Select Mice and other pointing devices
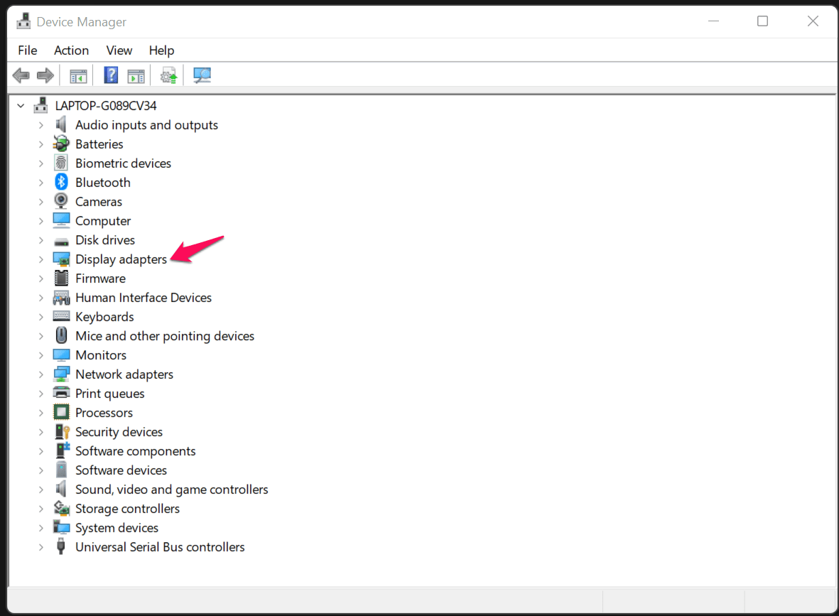Viewport: 839px width, 616px height. [164, 336]
